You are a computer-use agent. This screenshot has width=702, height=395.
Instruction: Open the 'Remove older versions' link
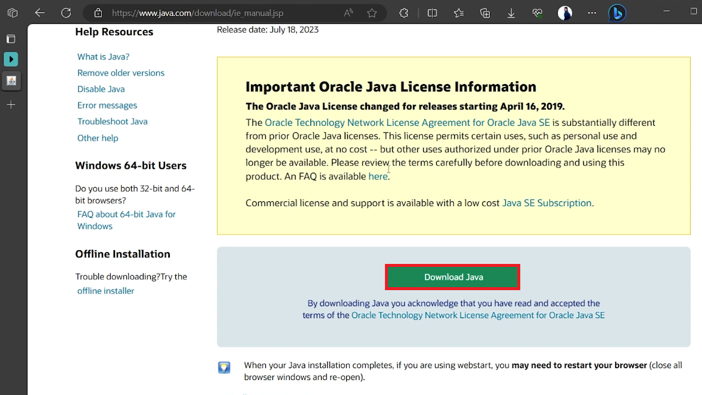[x=120, y=73]
